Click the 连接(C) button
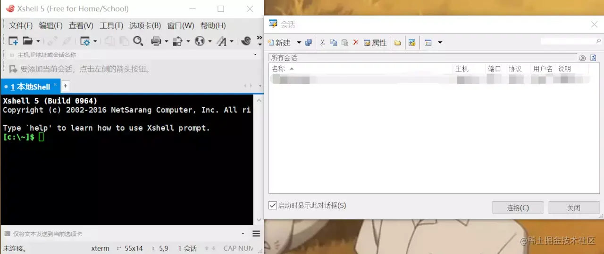Screen dimensions: 604x254 (x=518, y=207)
